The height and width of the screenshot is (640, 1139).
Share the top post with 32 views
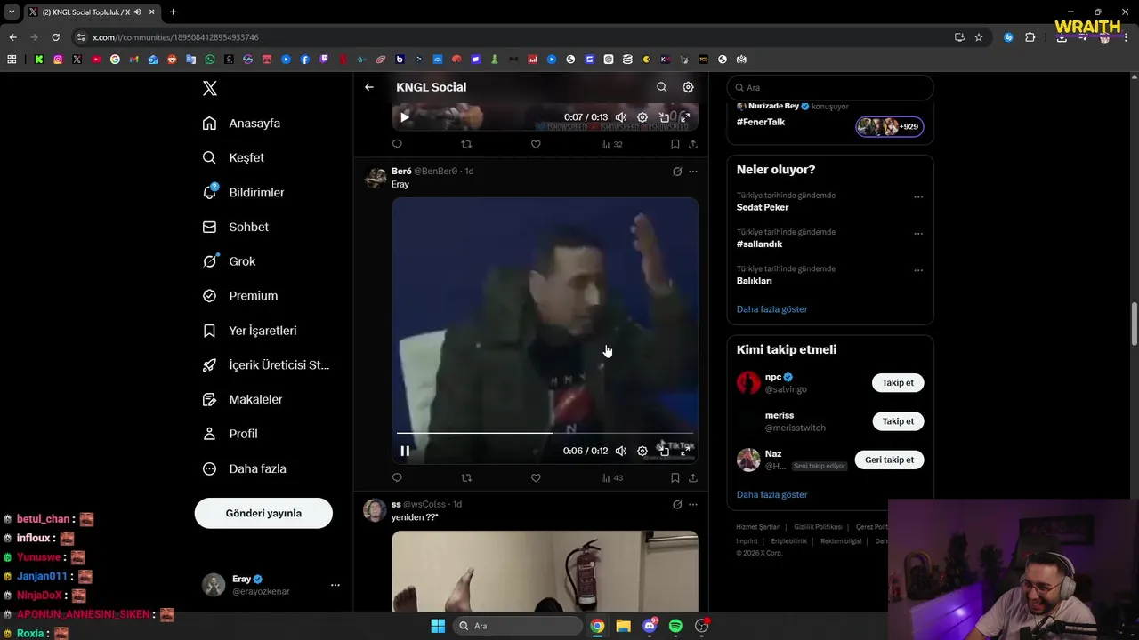(x=693, y=144)
